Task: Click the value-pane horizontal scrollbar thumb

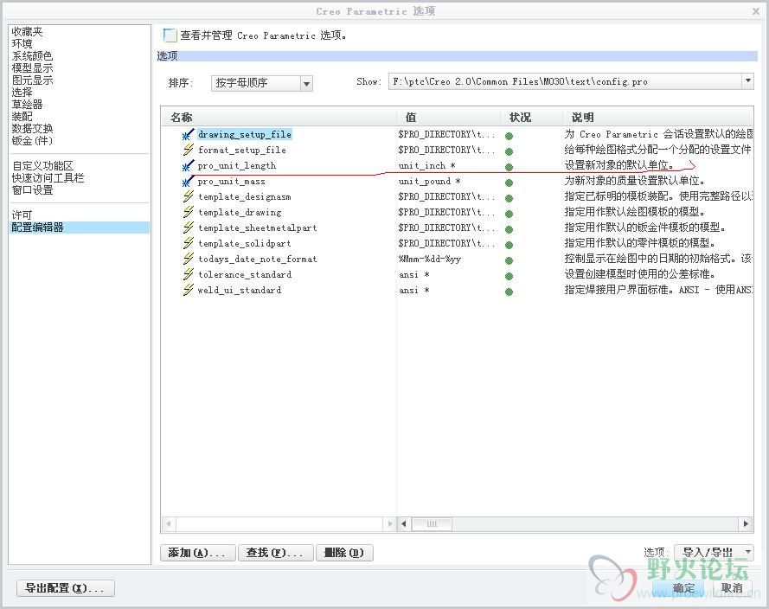Action: (x=432, y=523)
